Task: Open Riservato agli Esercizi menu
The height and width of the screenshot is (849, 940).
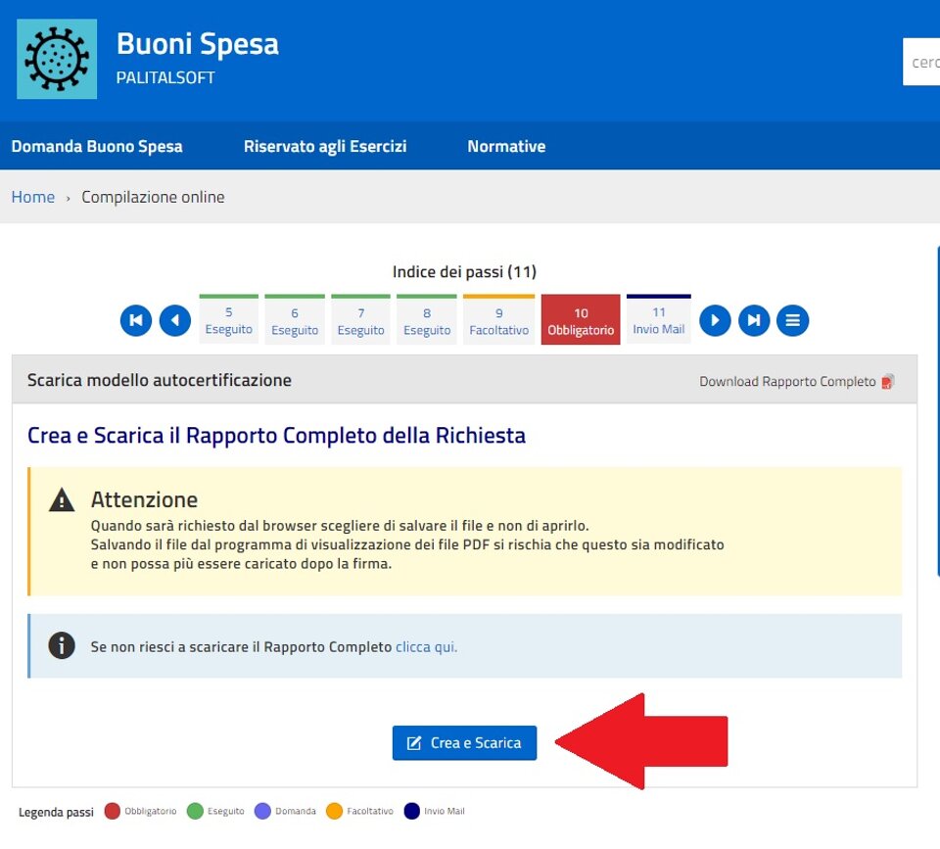Action: coord(325,146)
